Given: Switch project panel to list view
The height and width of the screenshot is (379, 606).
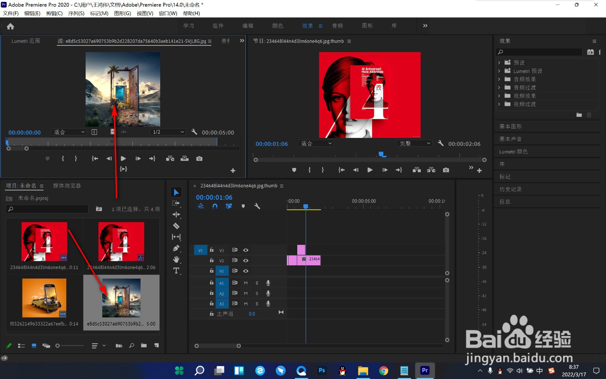Looking at the screenshot, I should pos(22,346).
